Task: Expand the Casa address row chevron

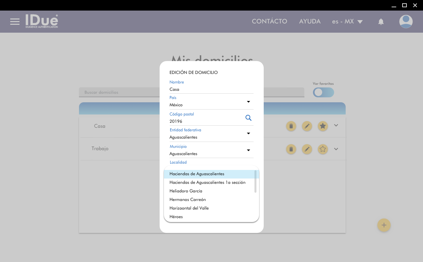Action: (x=336, y=125)
